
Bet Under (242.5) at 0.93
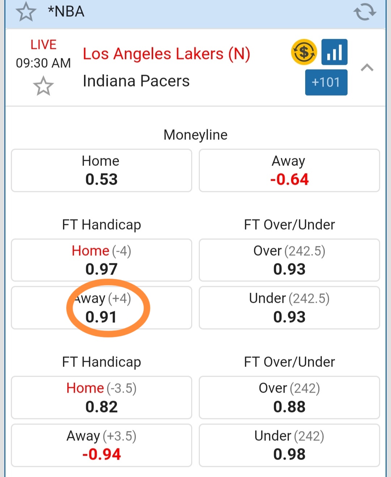pyautogui.click(x=289, y=308)
